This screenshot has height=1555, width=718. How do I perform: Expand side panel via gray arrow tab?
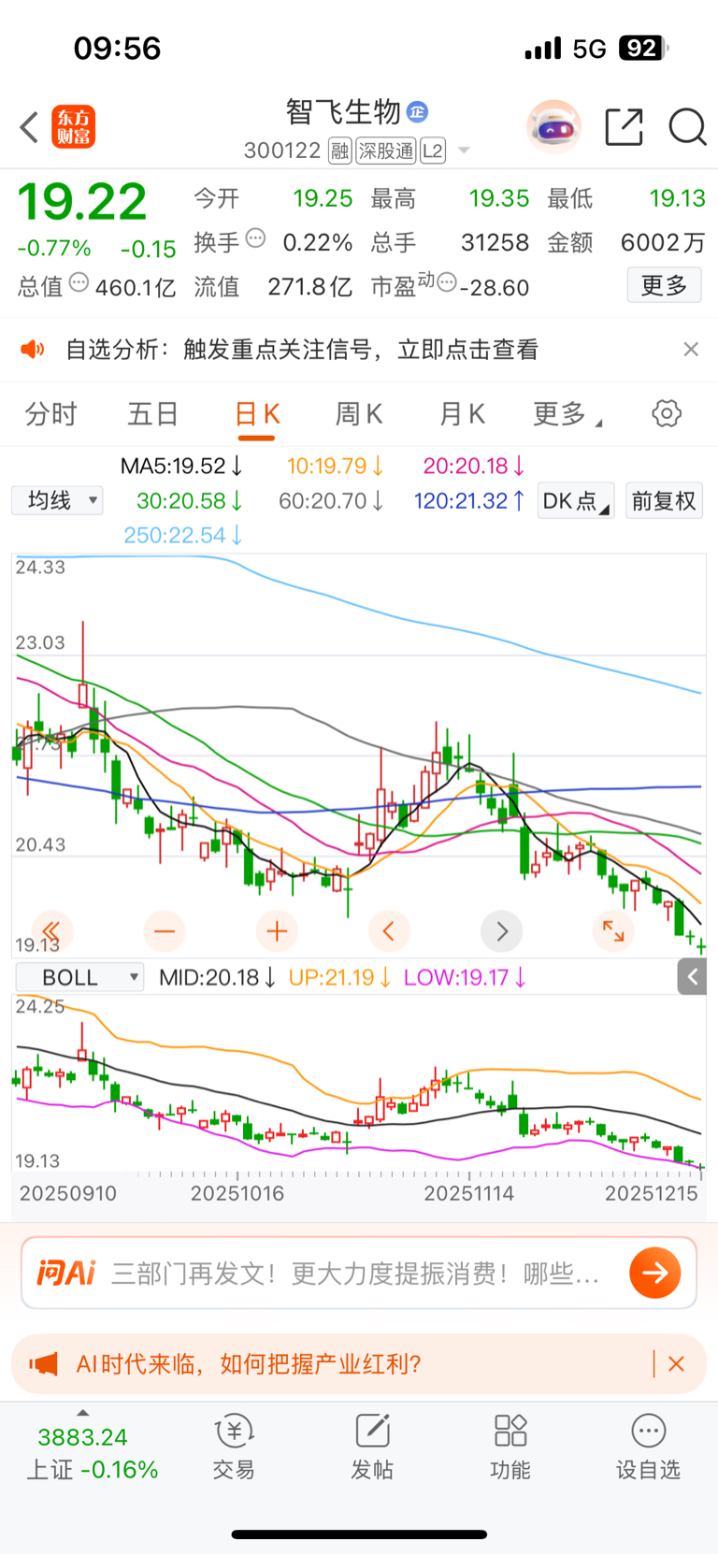point(692,977)
